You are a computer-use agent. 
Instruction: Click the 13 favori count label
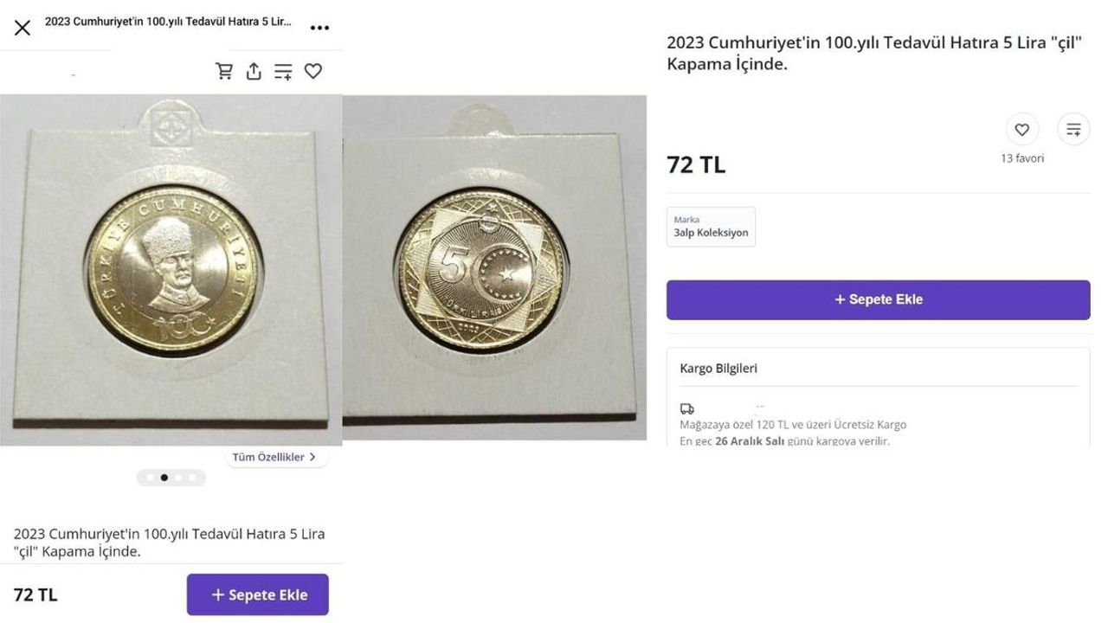1022,158
